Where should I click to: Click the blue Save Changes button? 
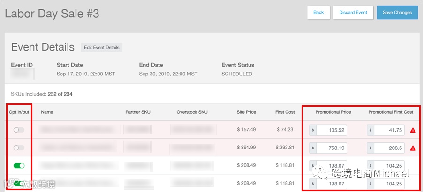click(x=397, y=13)
